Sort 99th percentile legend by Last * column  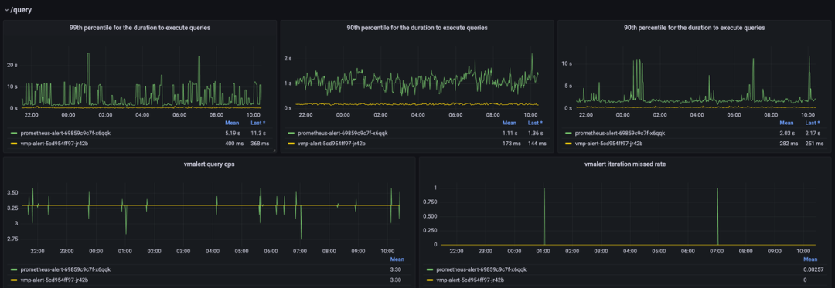[257, 124]
